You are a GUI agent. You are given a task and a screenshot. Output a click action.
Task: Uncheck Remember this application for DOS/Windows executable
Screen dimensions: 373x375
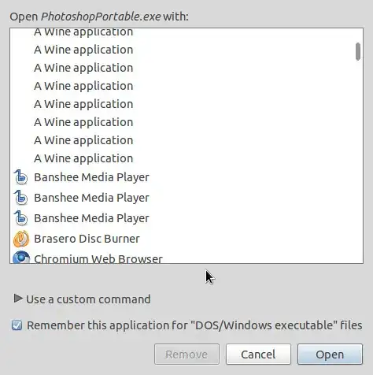click(17, 325)
